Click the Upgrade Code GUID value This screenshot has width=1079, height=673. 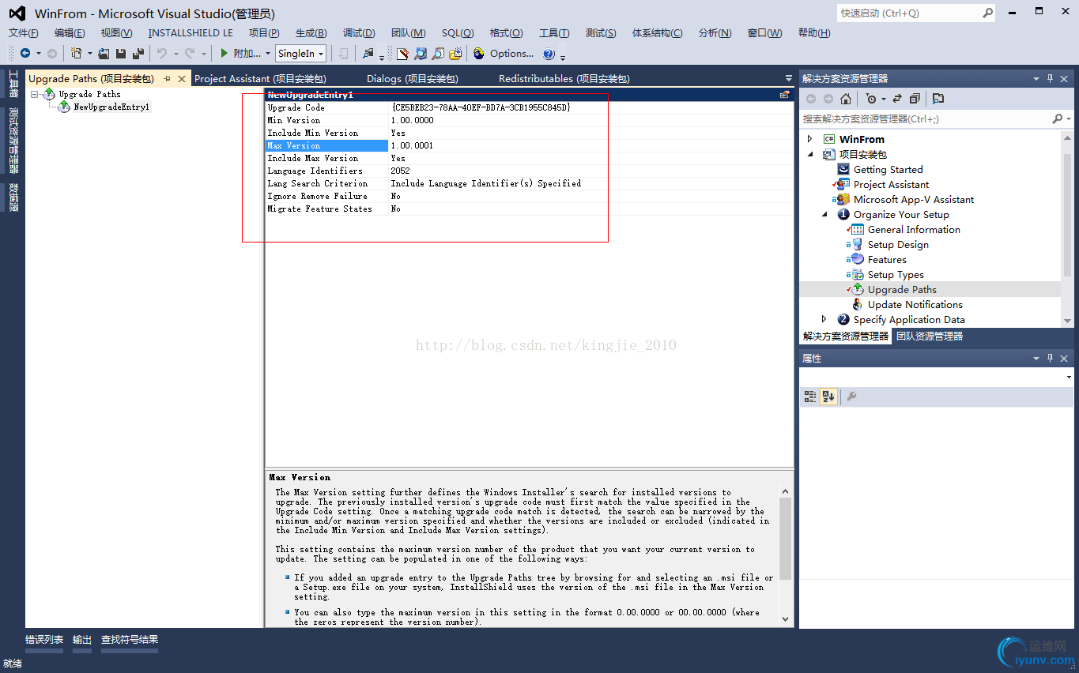481,107
